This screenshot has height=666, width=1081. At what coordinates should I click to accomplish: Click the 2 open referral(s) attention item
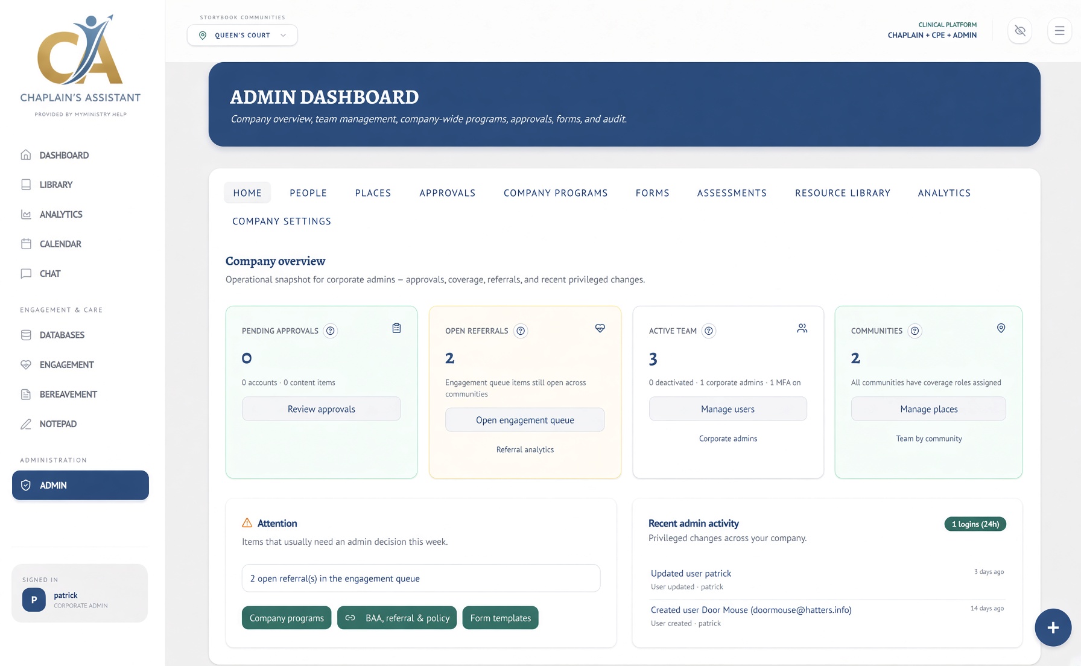(421, 578)
